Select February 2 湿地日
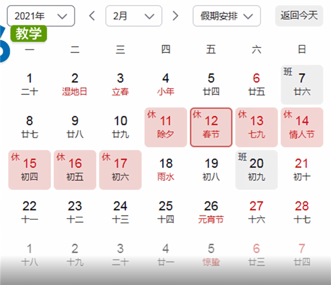 click(75, 84)
